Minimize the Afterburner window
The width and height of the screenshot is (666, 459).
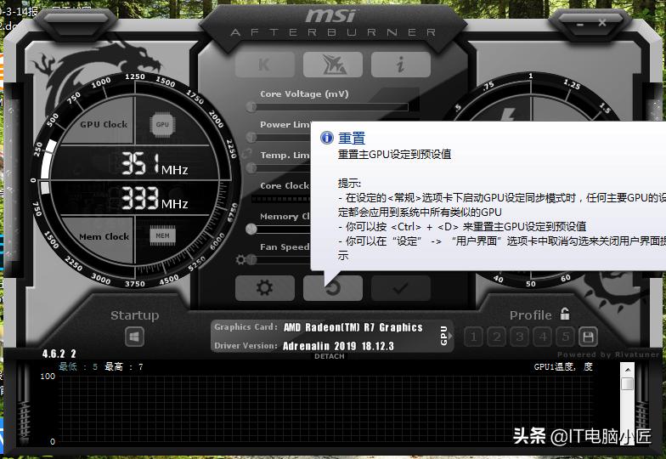[581, 25]
